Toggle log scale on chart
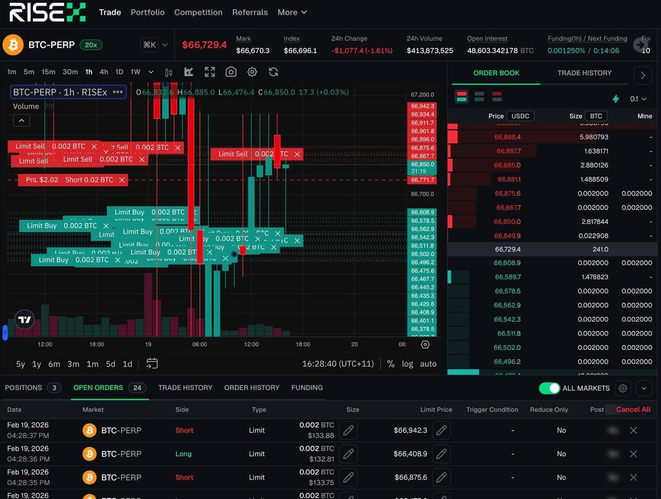 [408, 364]
